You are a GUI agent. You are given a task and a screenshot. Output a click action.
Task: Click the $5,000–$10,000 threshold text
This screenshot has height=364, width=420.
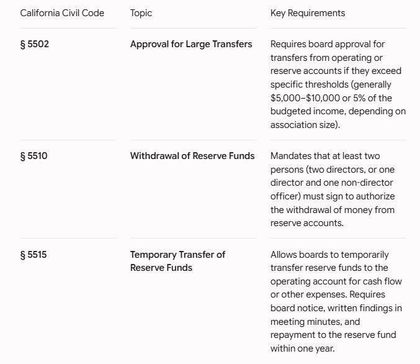pos(305,98)
